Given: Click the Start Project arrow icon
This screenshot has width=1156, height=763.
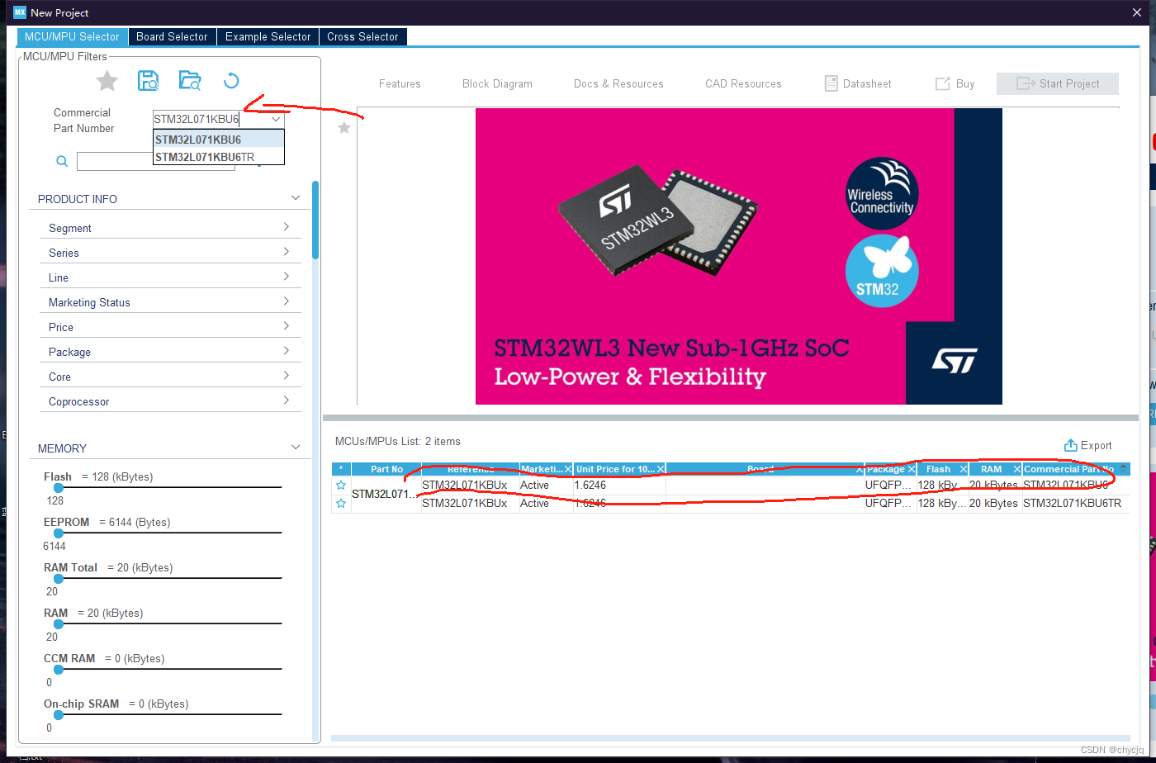Looking at the screenshot, I should click(x=1026, y=83).
